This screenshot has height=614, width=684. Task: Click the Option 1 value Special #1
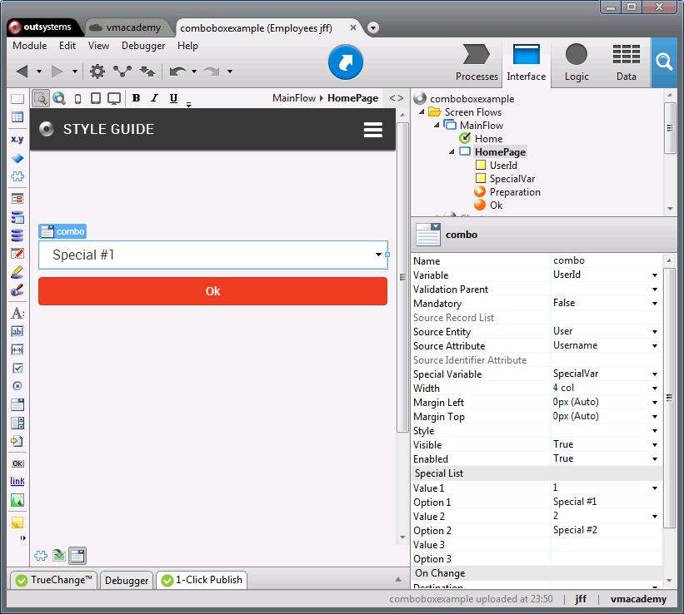click(x=575, y=502)
